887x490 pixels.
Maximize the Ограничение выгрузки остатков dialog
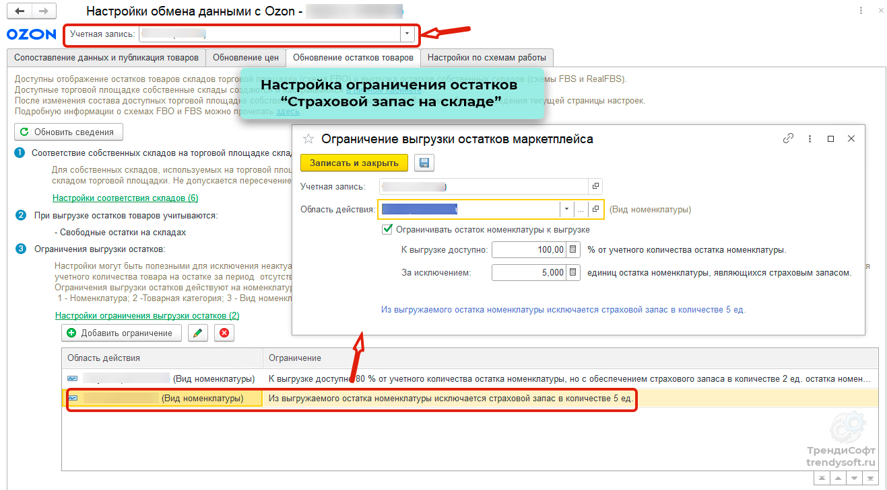click(x=830, y=138)
